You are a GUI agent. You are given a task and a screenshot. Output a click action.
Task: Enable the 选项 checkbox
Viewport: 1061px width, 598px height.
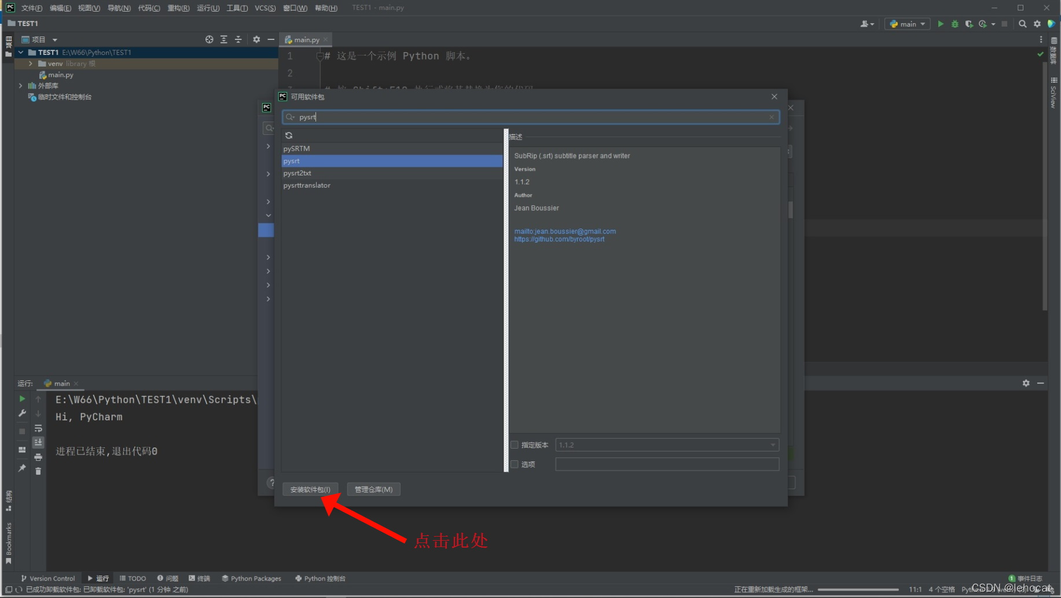pos(514,464)
